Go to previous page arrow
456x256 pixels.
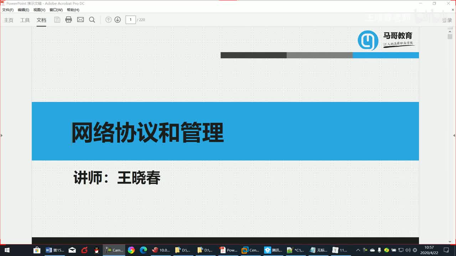click(x=109, y=20)
